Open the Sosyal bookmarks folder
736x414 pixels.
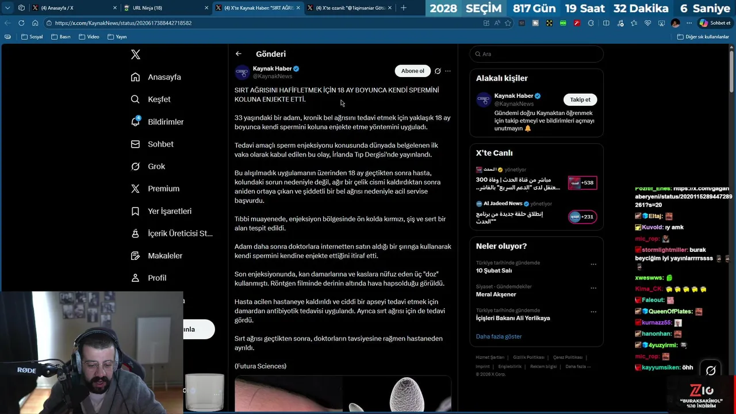click(32, 37)
